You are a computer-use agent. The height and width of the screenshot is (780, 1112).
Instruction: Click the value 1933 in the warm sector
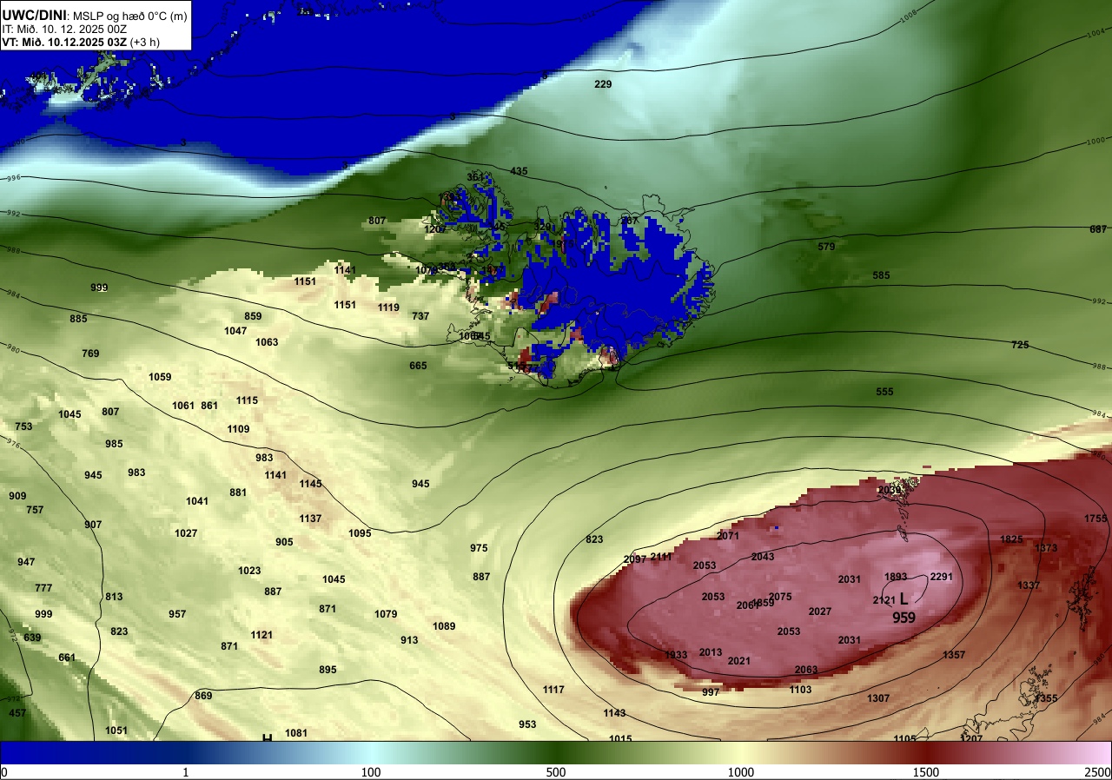pyautogui.click(x=676, y=655)
